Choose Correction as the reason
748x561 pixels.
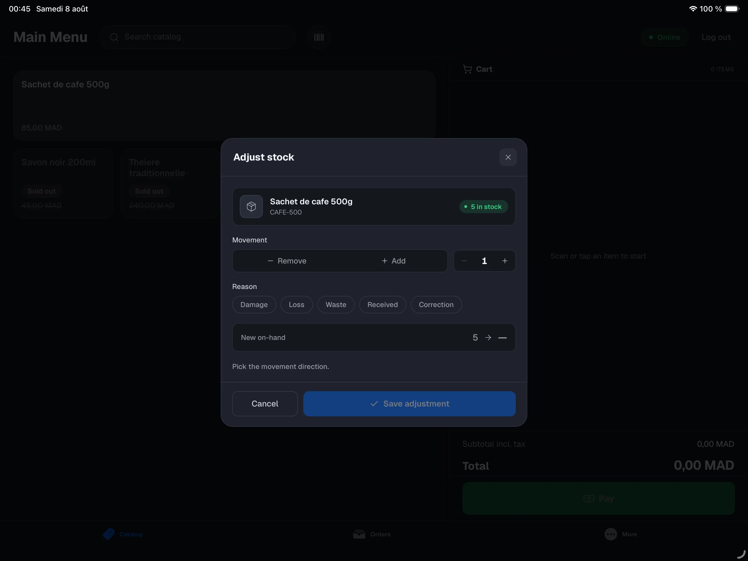tap(436, 305)
